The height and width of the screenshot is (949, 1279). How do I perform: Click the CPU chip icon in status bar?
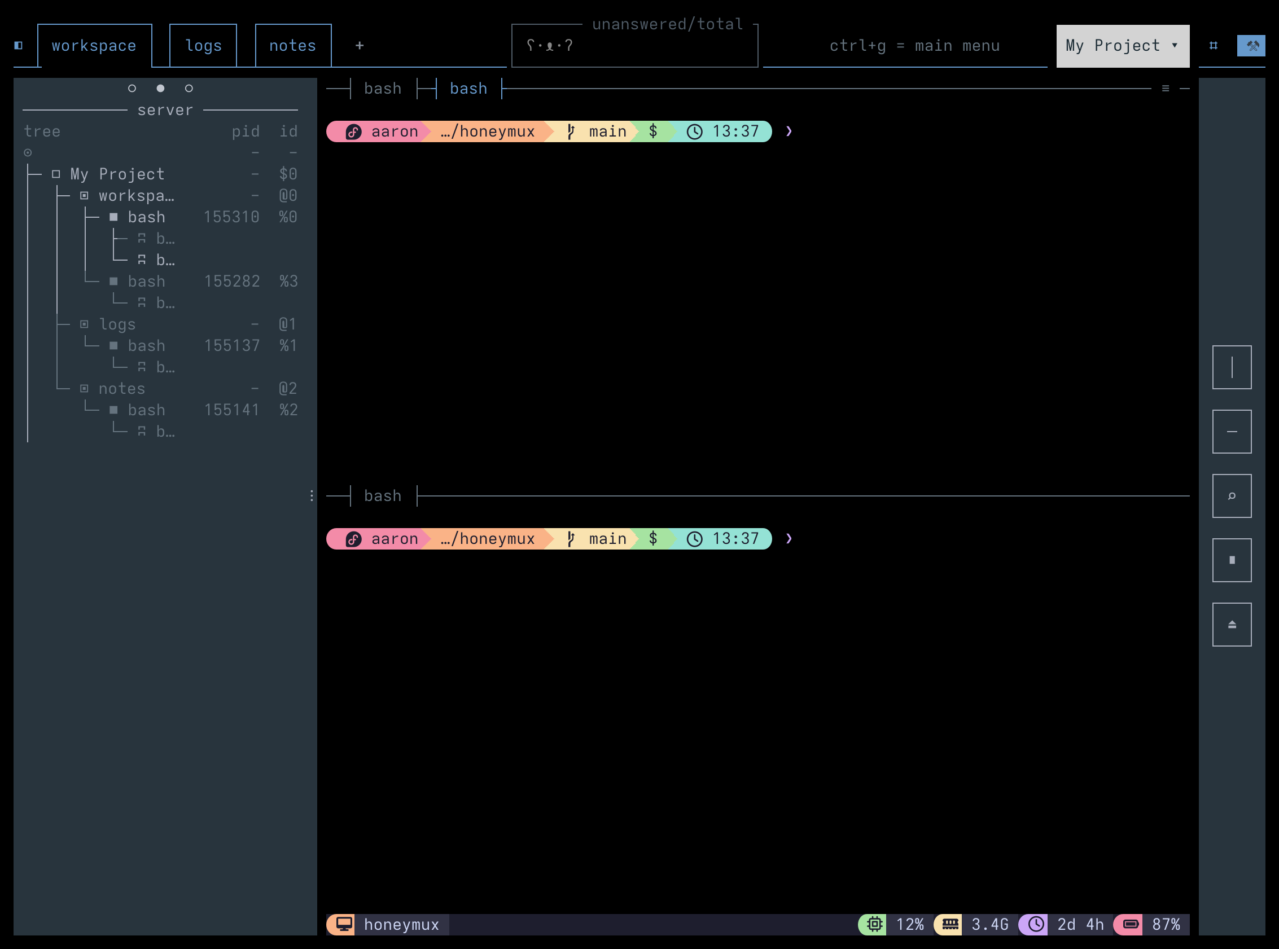coord(874,924)
